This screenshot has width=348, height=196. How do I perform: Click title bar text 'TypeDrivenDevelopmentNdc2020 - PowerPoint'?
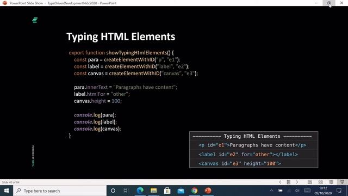[x=82, y=3]
